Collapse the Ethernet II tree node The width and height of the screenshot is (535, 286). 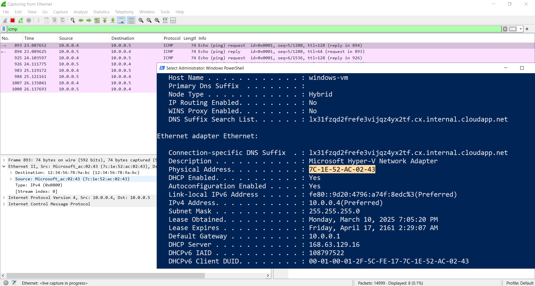click(4, 166)
